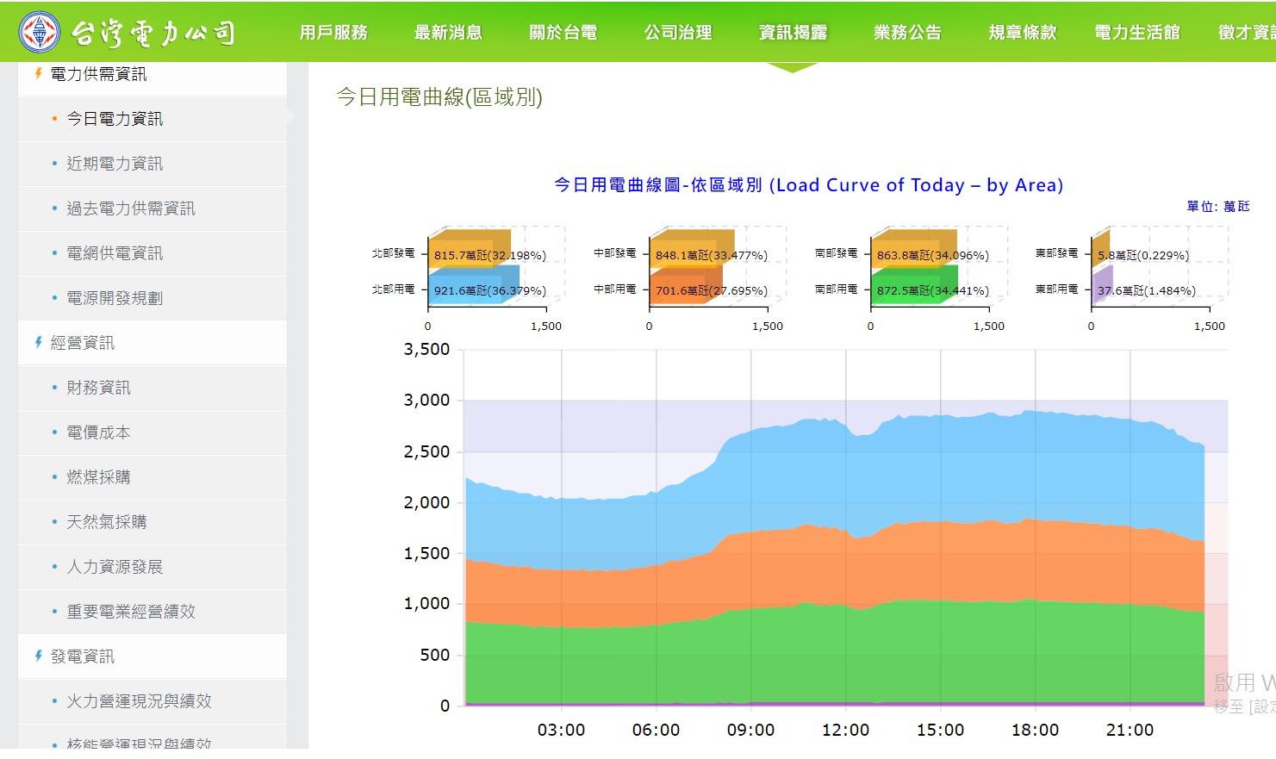The height and width of the screenshot is (759, 1276).
Task: Open the 資訊揭露 menu
Action: click(793, 32)
